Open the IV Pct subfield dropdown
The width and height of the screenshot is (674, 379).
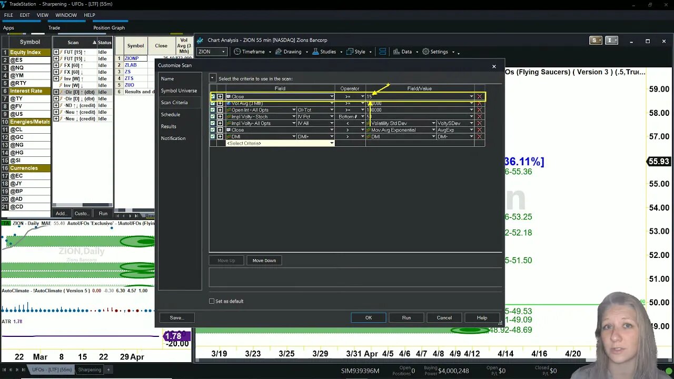point(332,117)
